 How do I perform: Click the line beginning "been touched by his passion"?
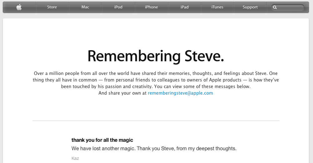coord(156,86)
